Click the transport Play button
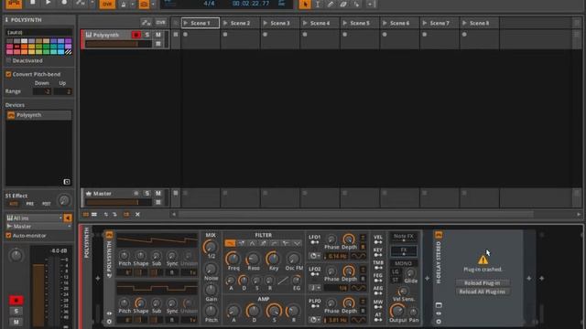 tap(49, 3)
